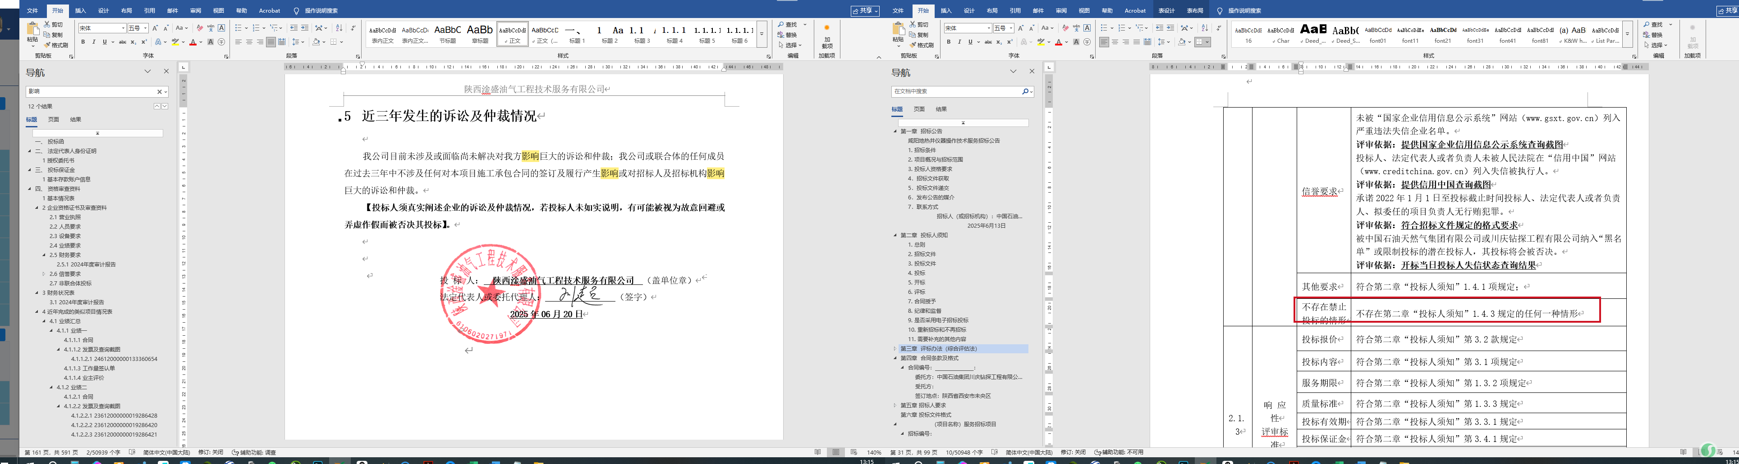This screenshot has width=1739, height=464.
Task: Collapse 四、资格审查资料 in left navigation tree
Action: [x=29, y=189]
